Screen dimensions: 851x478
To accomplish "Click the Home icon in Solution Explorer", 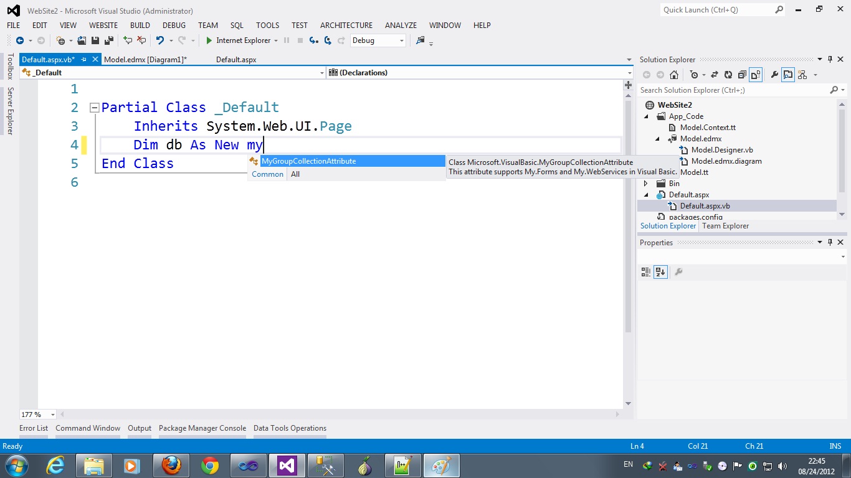I will tap(674, 75).
